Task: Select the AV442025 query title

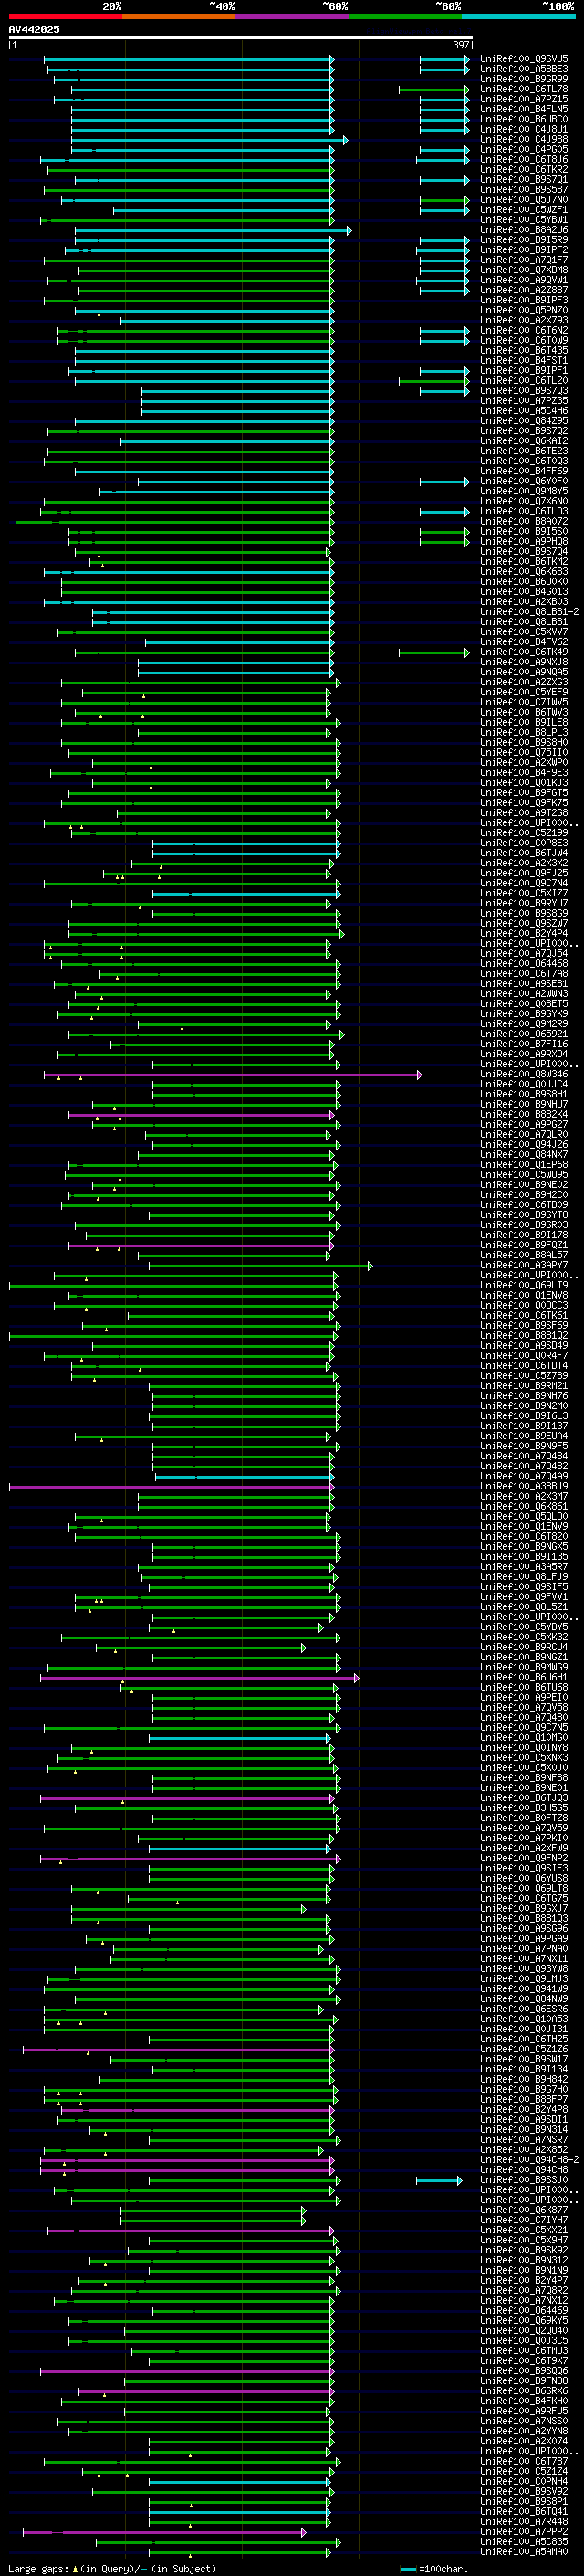Action: pyautogui.click(x=34, y=29)
